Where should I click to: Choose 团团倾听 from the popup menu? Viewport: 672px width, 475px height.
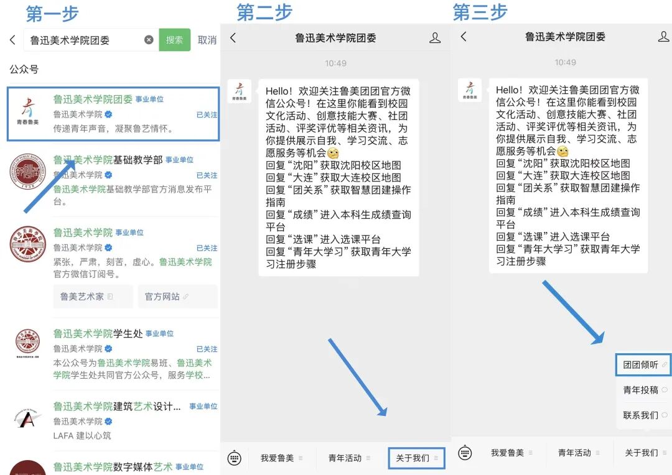[x=643, y=365]
